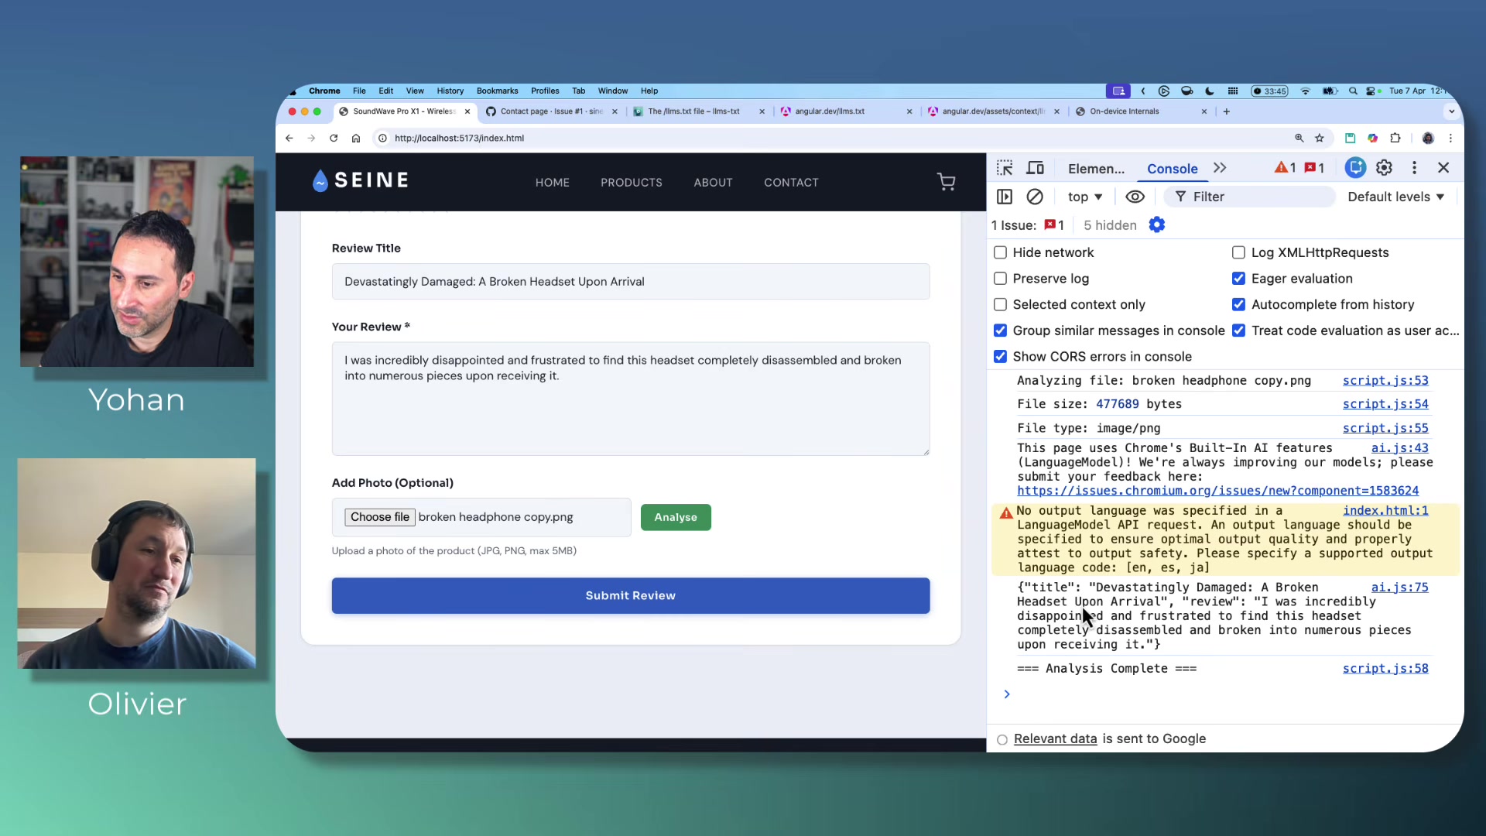Open the Bookmarks menu
This screenshot has height=836, width=1486.
tap(497, 91)
